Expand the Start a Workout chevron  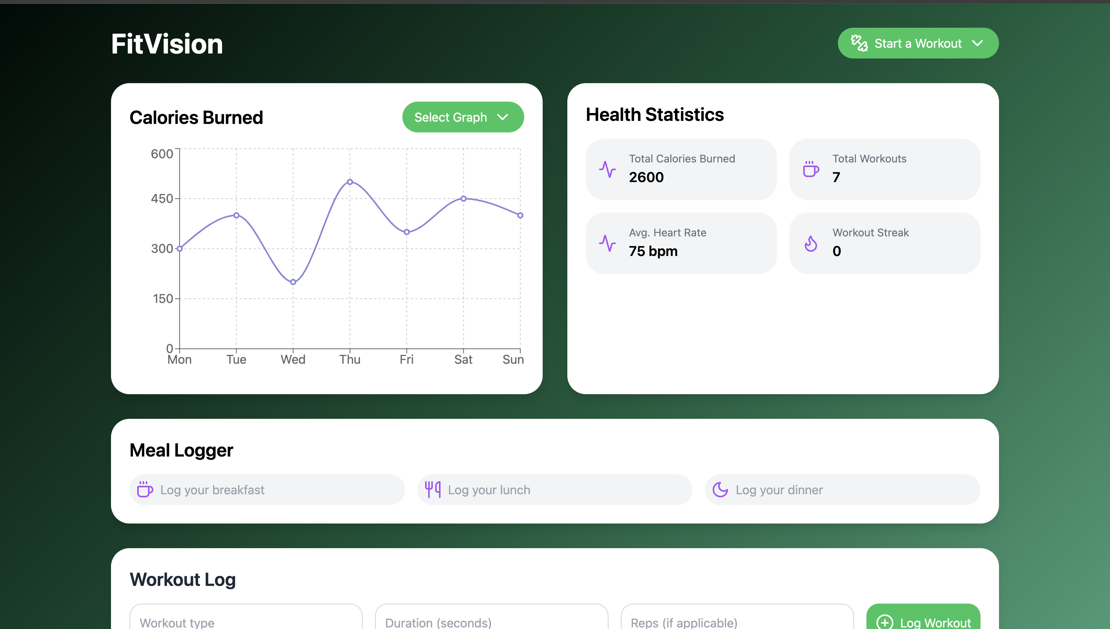(x=977, y=43)
